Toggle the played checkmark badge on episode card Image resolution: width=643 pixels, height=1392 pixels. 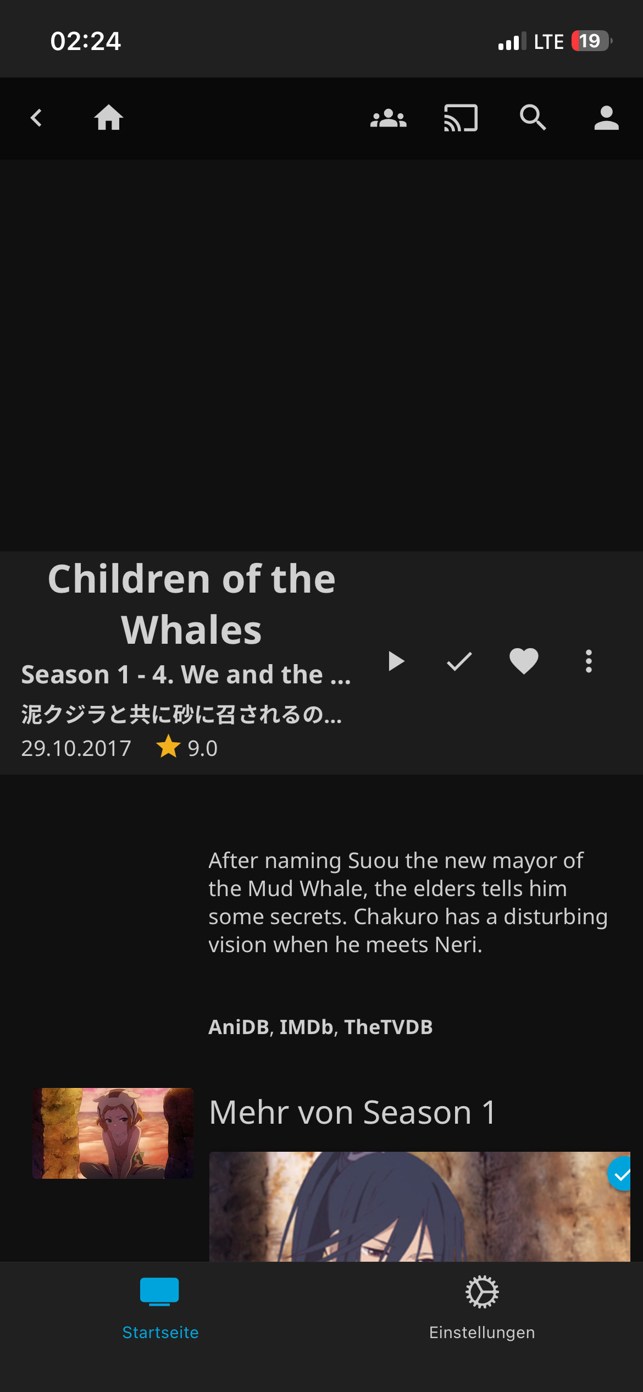621,1174
